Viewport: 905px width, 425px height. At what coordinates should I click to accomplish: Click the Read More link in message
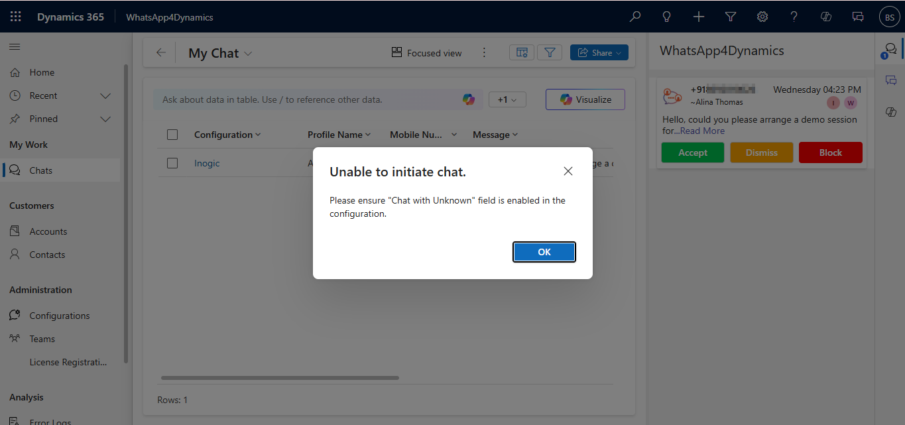702,131
